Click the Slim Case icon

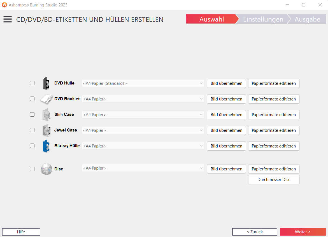click(46, 115)
